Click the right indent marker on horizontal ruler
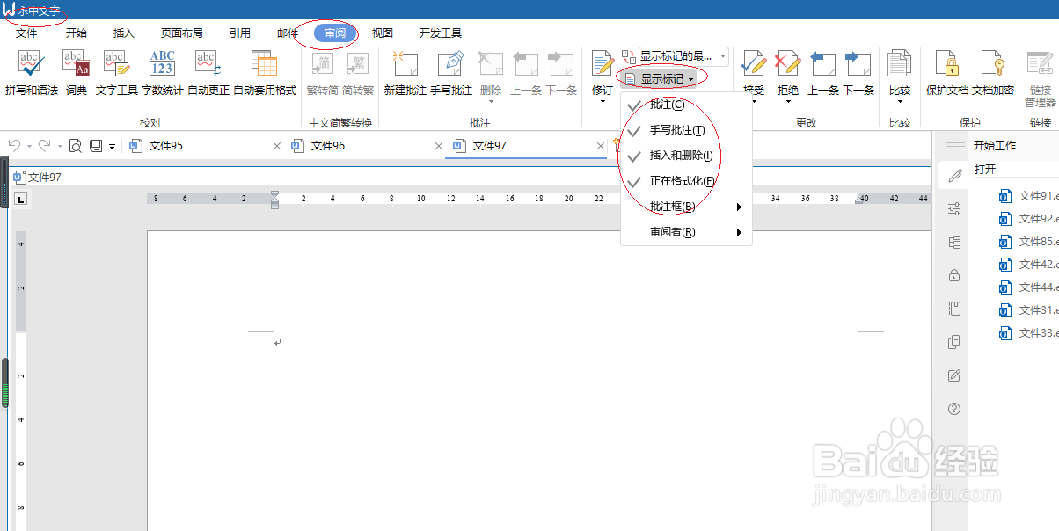The height and width of the screenshot is (531, 1059). click(859, 200)
